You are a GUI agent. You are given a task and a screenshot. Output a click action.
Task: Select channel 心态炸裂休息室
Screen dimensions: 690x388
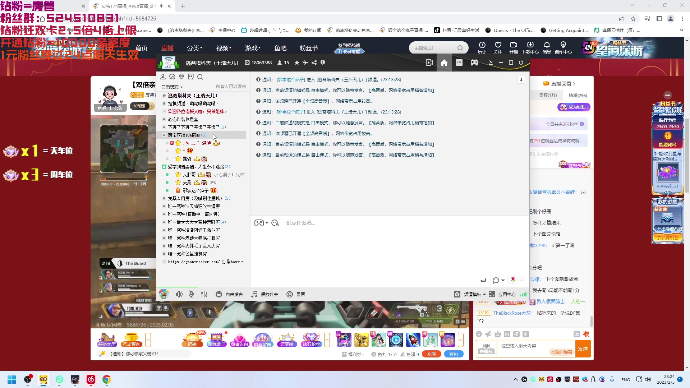(183, 119)
